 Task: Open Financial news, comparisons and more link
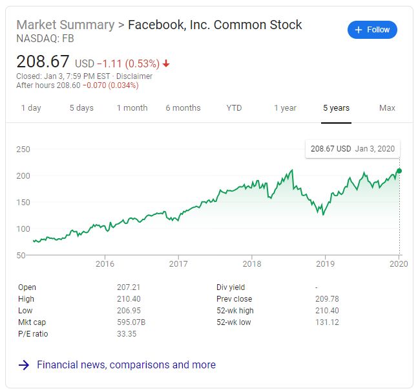pyautogui.click(x=127, y=365)
